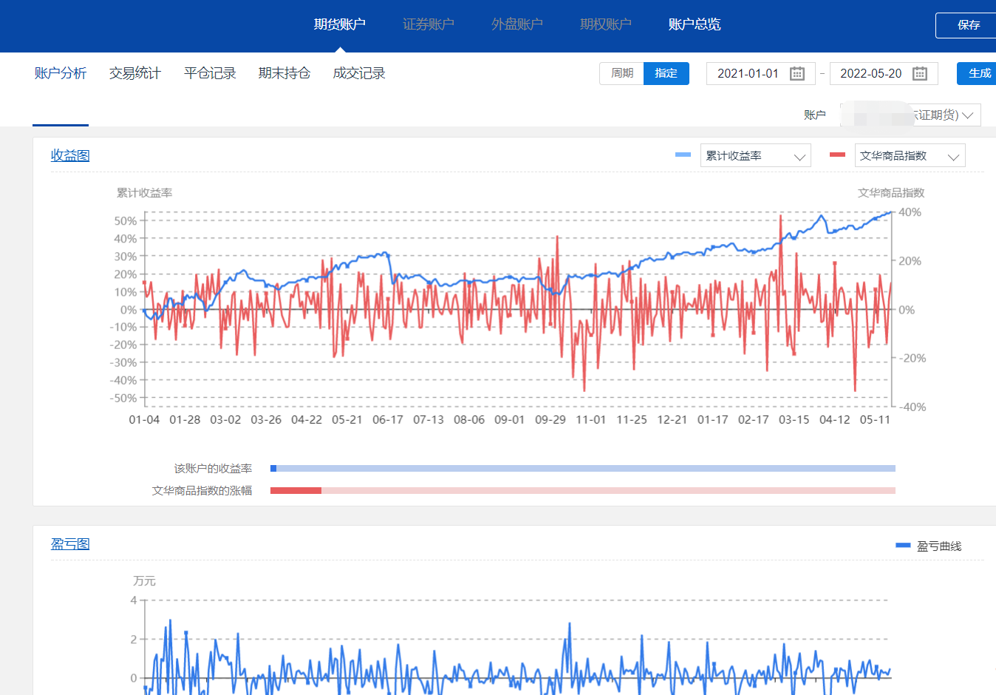
Task: Click the 盈亏曲线 legend label
Action: [x=939, y=546]
